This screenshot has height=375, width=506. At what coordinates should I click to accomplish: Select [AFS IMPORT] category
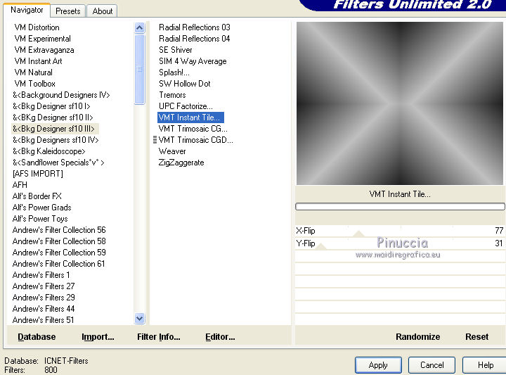[38, 174]
